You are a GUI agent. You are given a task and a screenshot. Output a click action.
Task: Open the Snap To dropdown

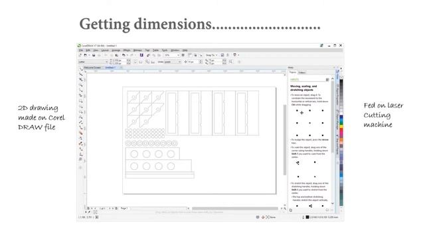point(211,55)
